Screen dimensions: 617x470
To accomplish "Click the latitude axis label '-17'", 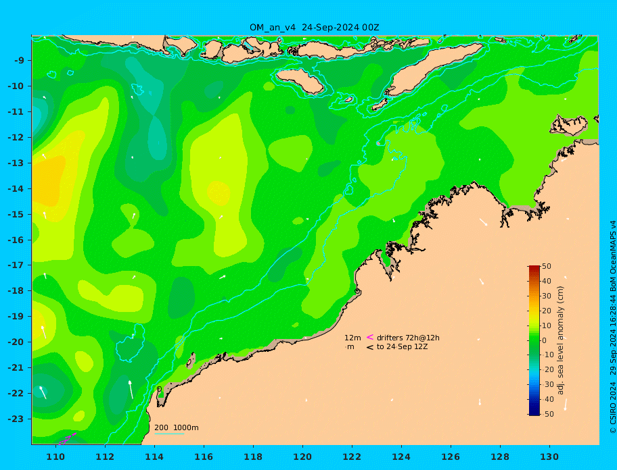I will click(16, 265).
